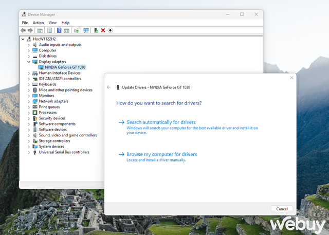Image resolution: width=329 pixels, height=235 pixels.
Task: Click the Properties toolbar icon
Action: tap(49, 30)
